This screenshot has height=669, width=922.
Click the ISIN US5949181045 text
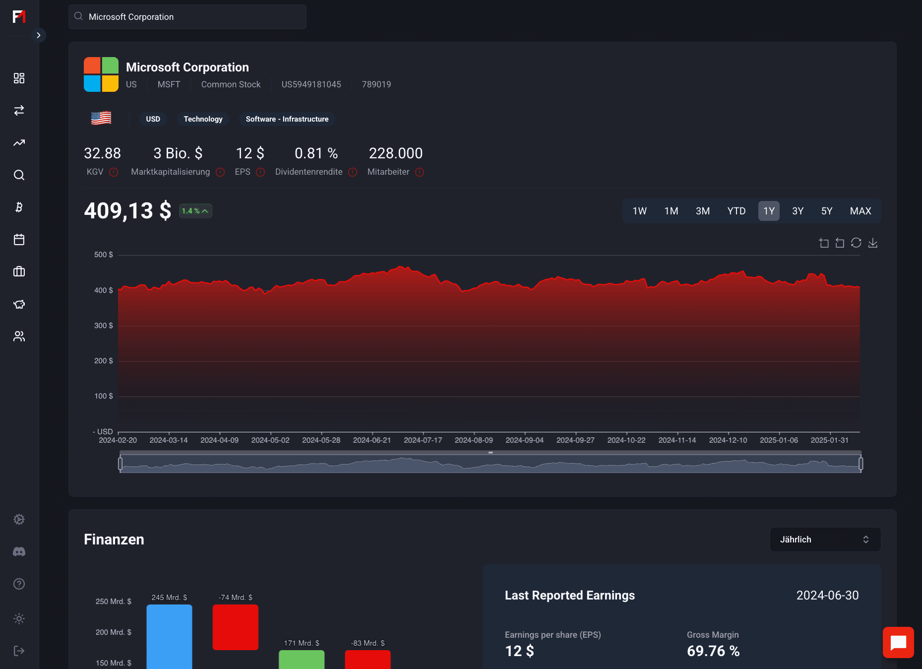pos(311,84)
